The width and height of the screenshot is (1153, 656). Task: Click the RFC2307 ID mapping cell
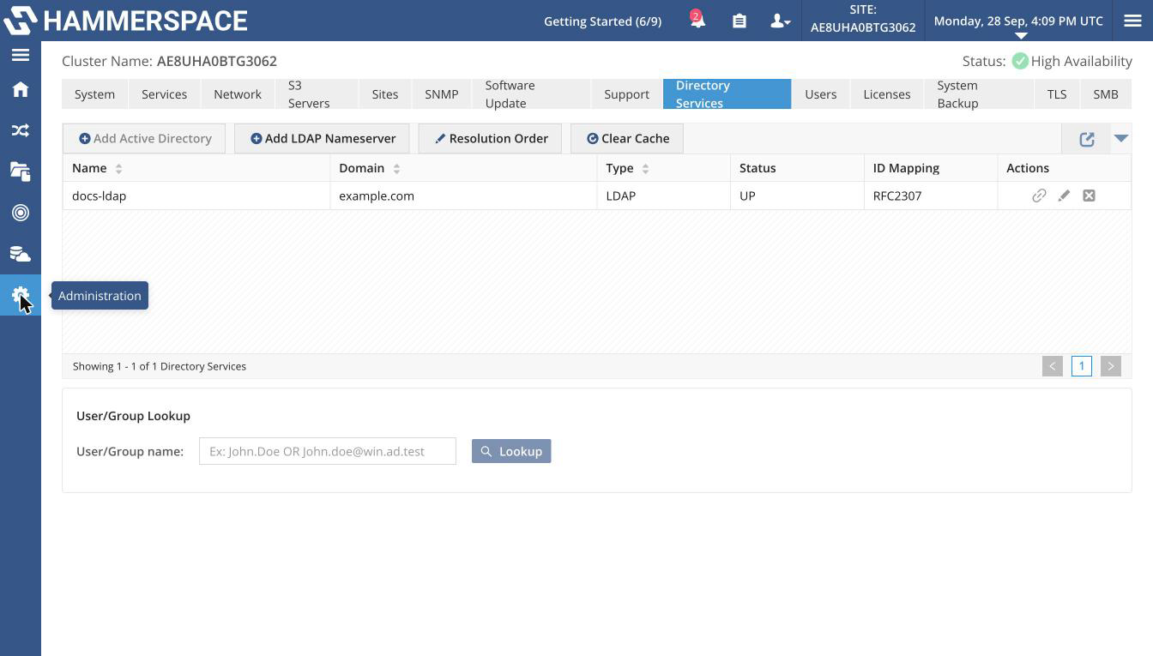click(x=931, y=196)
